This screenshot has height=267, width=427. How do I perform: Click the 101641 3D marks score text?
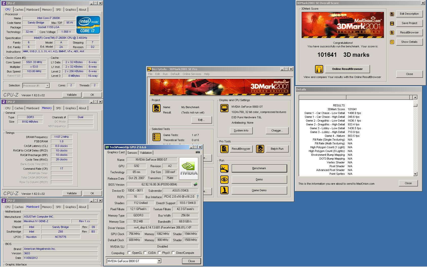pos(343,55)
